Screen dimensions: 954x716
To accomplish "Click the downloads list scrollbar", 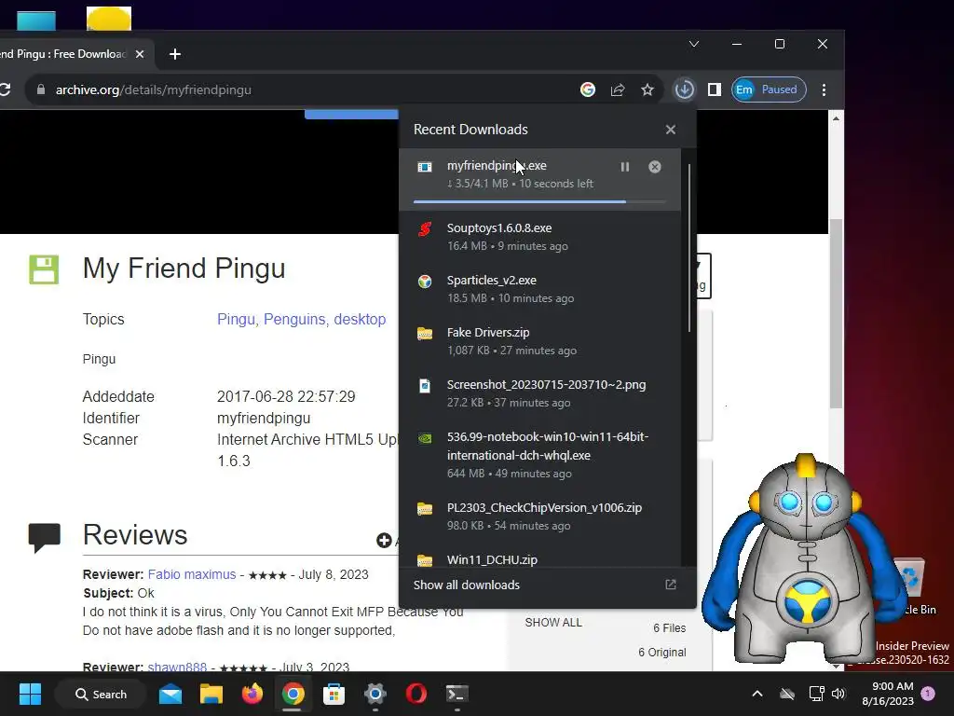I will pos(688,247).
